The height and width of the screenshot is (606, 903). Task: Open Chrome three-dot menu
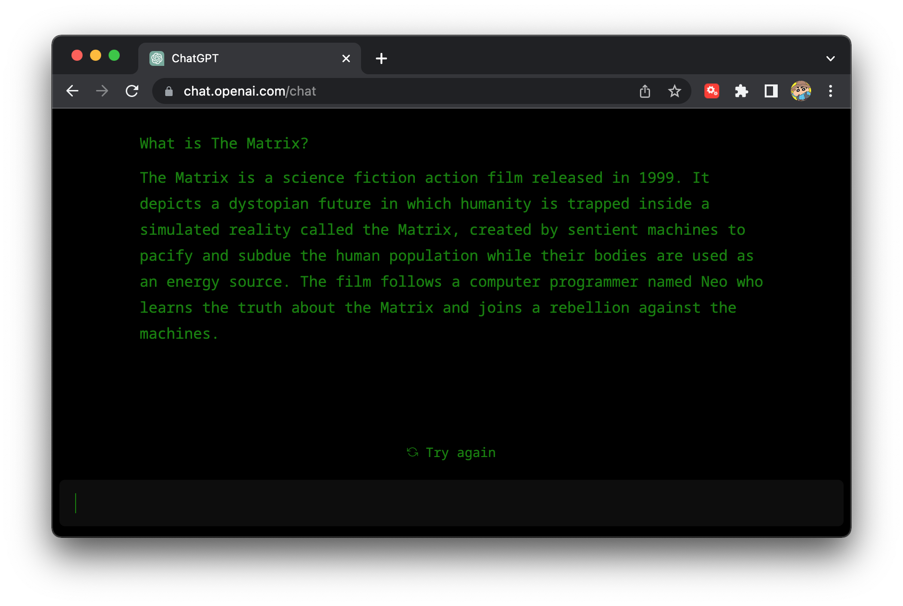[x=830, y=91]
